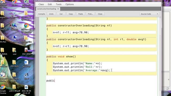Viewport: 171px width, 96px height.
Task: Click the line with "public void show()"
Action: coord(61,57)
